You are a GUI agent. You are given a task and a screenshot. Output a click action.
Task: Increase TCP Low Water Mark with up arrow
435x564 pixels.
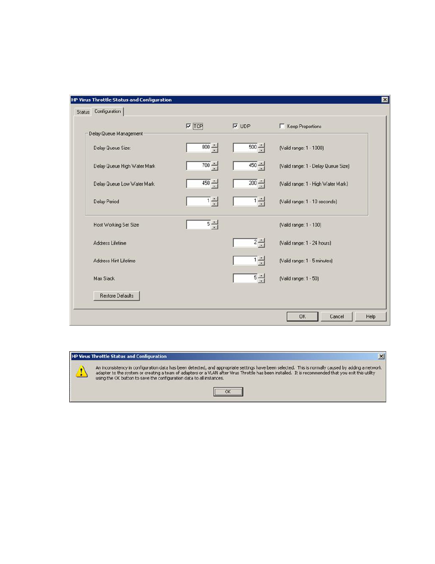pyautogui.click(x=215, y=181)
